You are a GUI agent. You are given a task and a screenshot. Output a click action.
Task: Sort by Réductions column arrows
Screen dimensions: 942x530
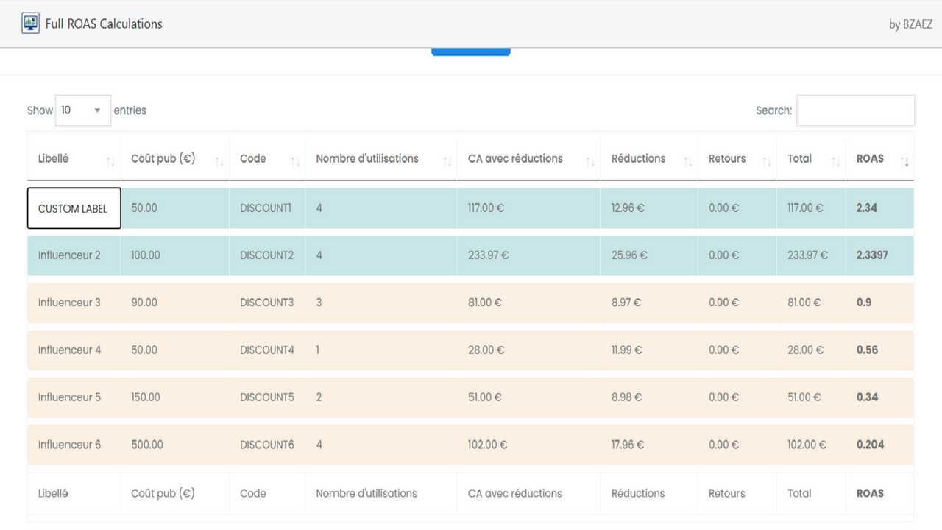pyautogui.click(x=687, y=162)
